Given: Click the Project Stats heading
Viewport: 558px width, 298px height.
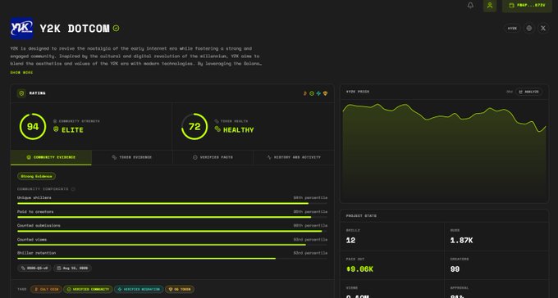Looking at the screenshot, I should coord(361,216).
